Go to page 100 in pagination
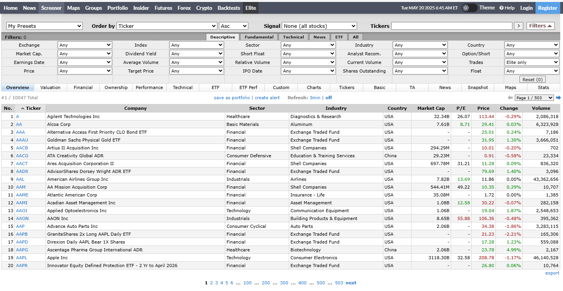This screenshot has width=563, height=291. tap(247, 283)
